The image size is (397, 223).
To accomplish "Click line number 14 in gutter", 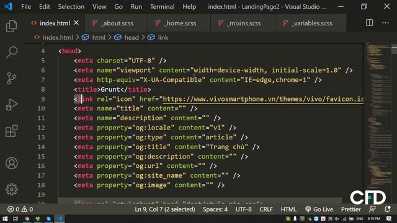I will point(41,147).
